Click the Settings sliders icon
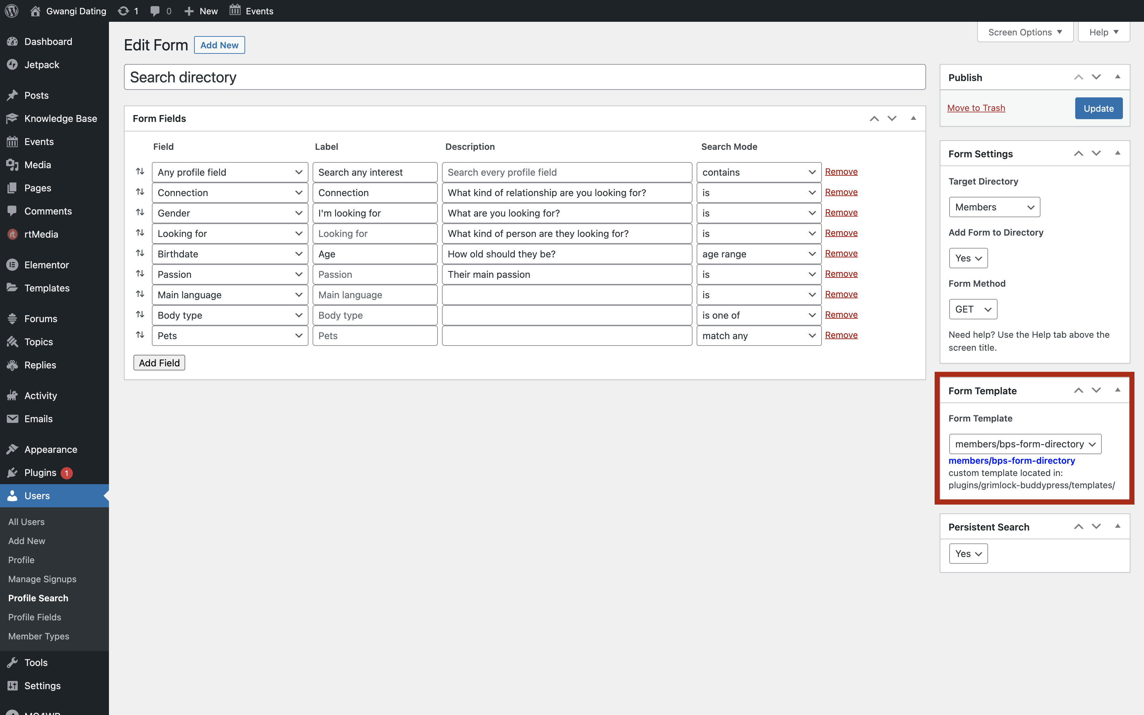Viewport: 1144px width, 715px height. (x=13, y=686)
